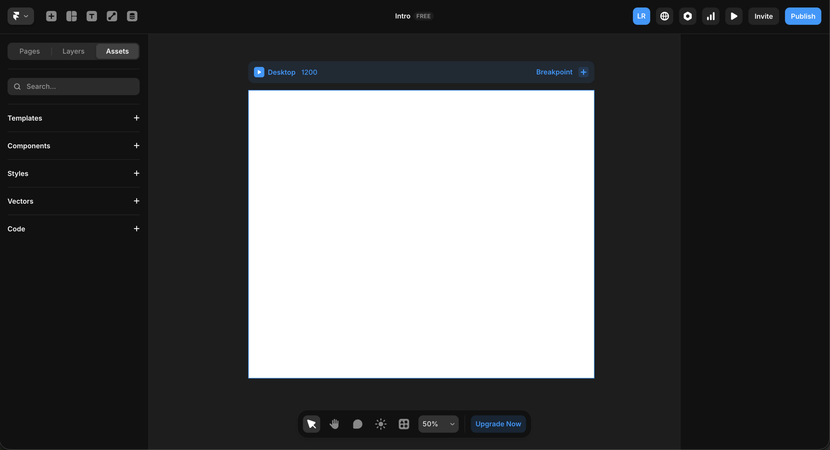Toggle the light/dark canvas sun icon

(x=380, y=424)
